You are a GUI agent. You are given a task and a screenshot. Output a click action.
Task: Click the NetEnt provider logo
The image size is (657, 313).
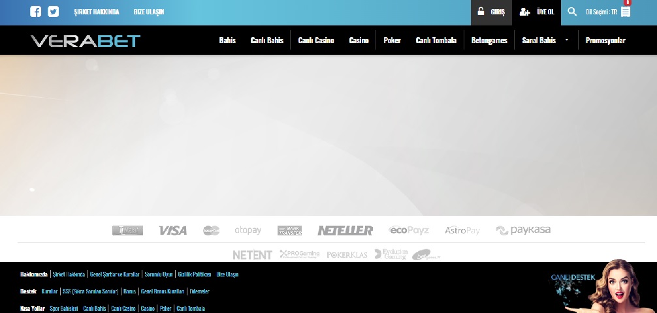coord(252,254)
